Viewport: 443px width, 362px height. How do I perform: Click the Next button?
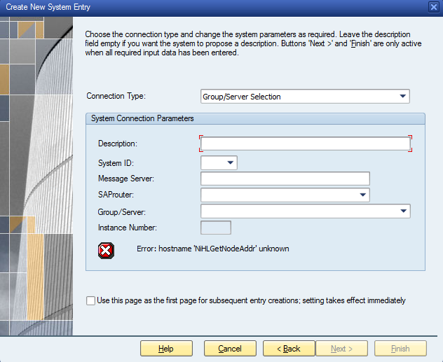pyautogui.click(x=341, y=349)
